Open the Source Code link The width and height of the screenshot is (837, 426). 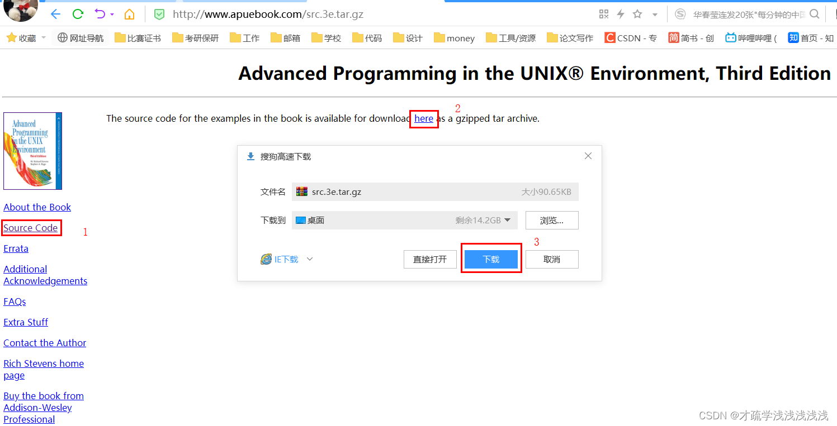(30, 228)
